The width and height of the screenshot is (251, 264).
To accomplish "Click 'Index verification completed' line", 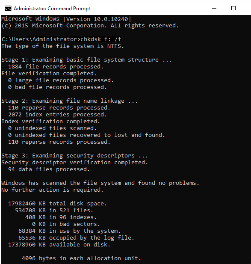I will click(50, 122).
